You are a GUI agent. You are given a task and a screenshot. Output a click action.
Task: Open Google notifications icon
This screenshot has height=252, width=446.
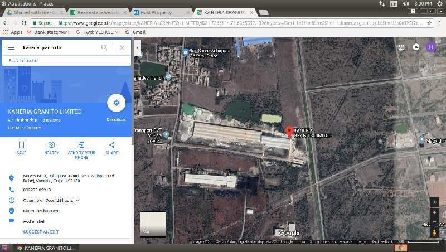416,47
